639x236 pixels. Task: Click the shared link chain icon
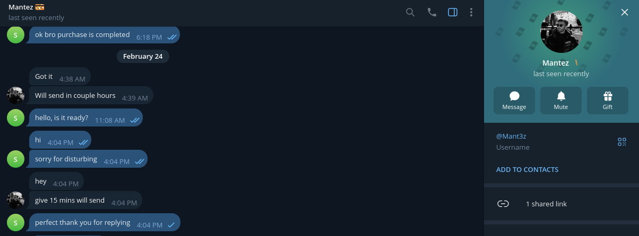503,204
